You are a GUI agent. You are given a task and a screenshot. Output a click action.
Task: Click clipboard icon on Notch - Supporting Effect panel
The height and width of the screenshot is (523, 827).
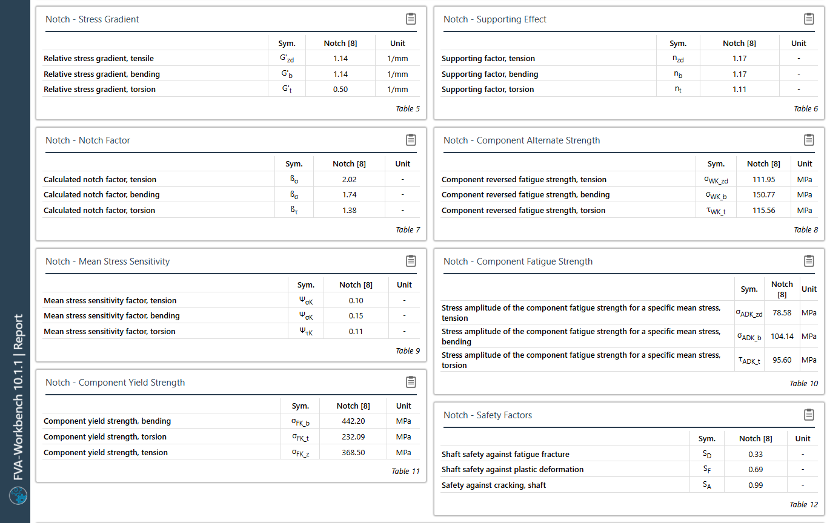click(809, 19)
